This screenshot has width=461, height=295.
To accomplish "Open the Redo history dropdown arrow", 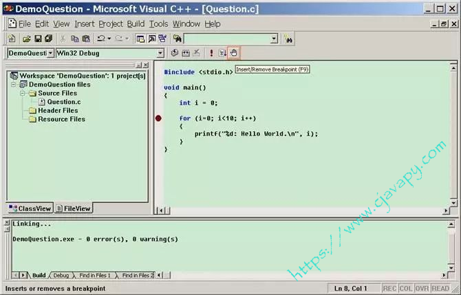I will pyautogui.click(x=127, y=39).
